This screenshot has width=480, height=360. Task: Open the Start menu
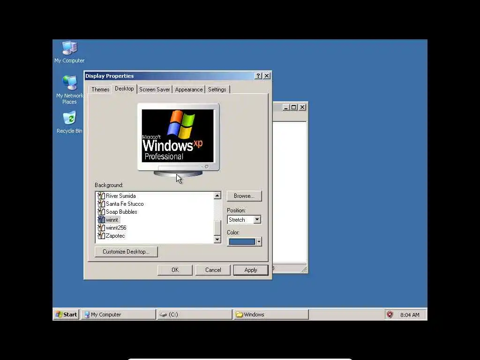(x=67, y=315)
